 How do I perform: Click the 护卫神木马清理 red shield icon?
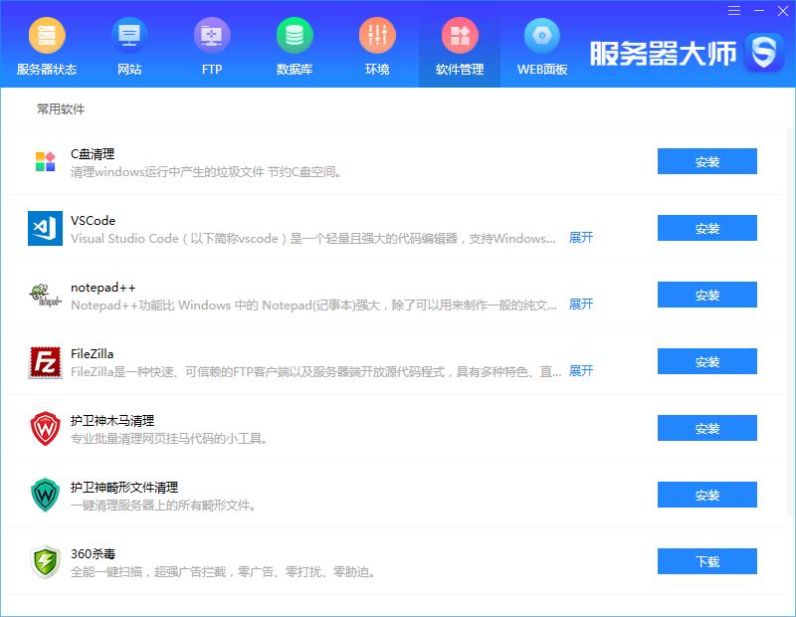[45, 429]
